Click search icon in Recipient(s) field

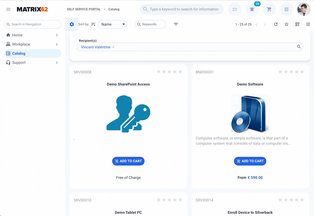pyautogui.click(x=299, y=47)
